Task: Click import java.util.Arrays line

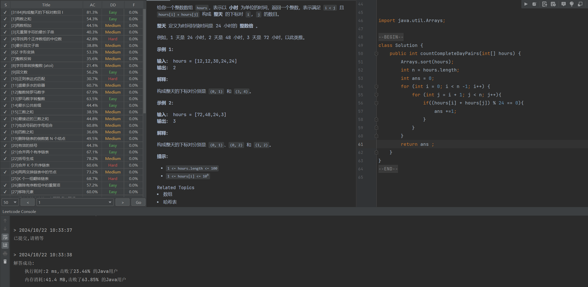Action: tap(412, 21)
